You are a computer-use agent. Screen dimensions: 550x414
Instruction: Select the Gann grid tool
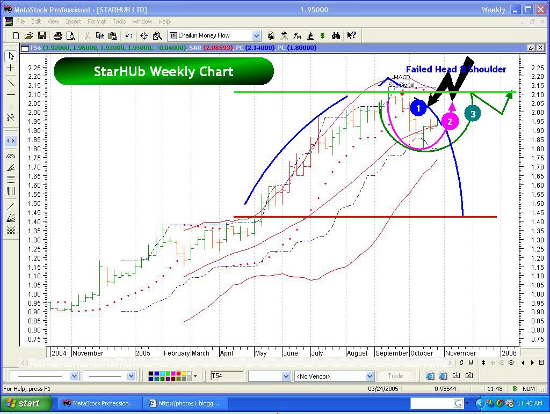click(11, 230)
